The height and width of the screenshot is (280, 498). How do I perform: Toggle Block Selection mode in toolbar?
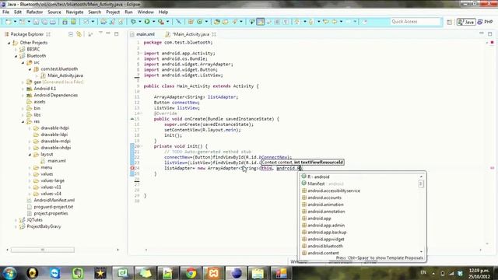click(x=277, y=22)
